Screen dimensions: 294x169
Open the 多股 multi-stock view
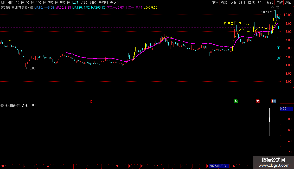tap(233, 2)
